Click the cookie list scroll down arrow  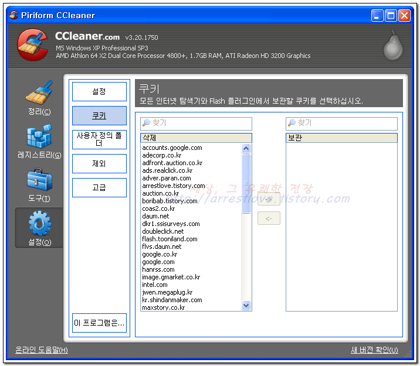[x=246, y=305]
